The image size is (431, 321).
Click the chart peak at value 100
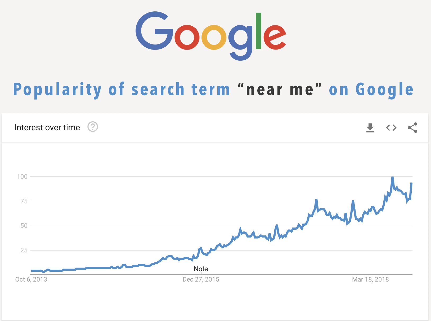pos(392,177)
